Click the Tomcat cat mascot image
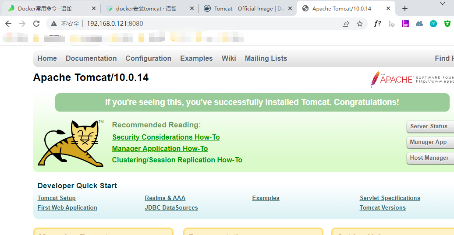This screenshot has width=454, height=235. coord(71,144)
